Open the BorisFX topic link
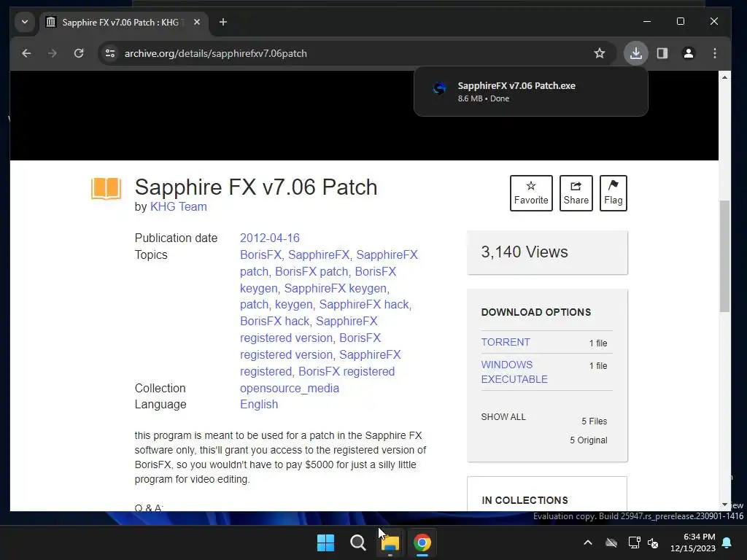Image resolution: width=747 pixels, height=560 pixels. pyautogui.click(x=260, y=254)
